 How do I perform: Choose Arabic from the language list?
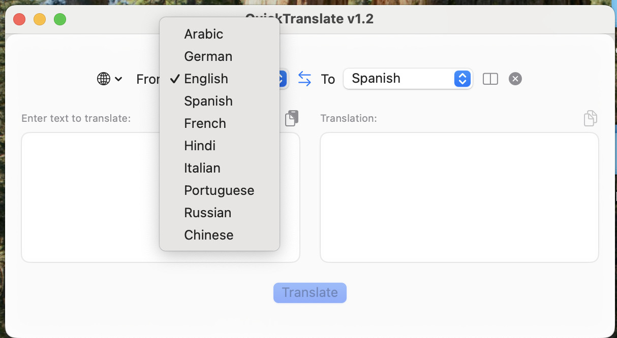point(204,34)
